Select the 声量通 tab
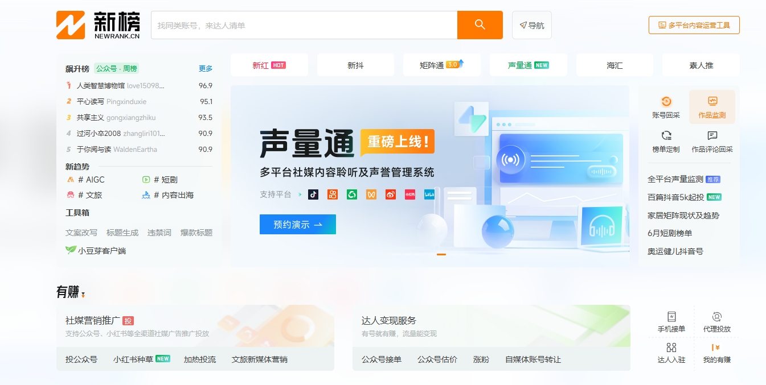This screenshot has width=766, height=385. point(527,65)
